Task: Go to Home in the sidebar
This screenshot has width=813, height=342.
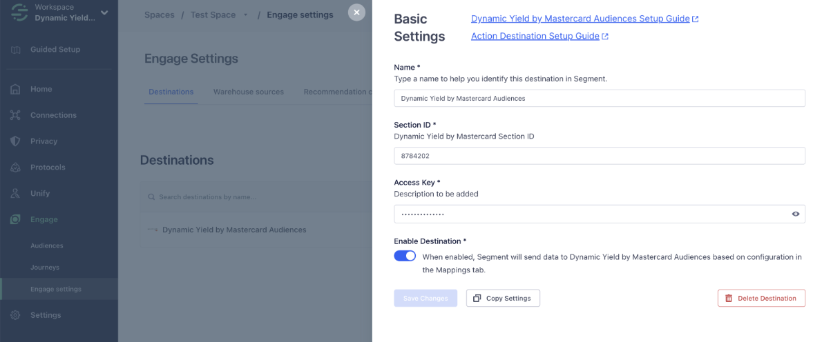Action: tap(41, 89)
